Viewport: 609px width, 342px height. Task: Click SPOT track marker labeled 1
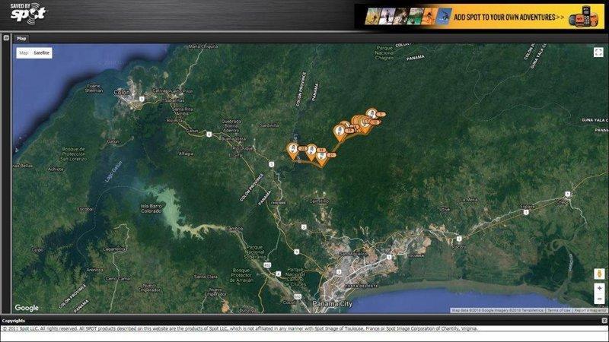tap(371, 113)
